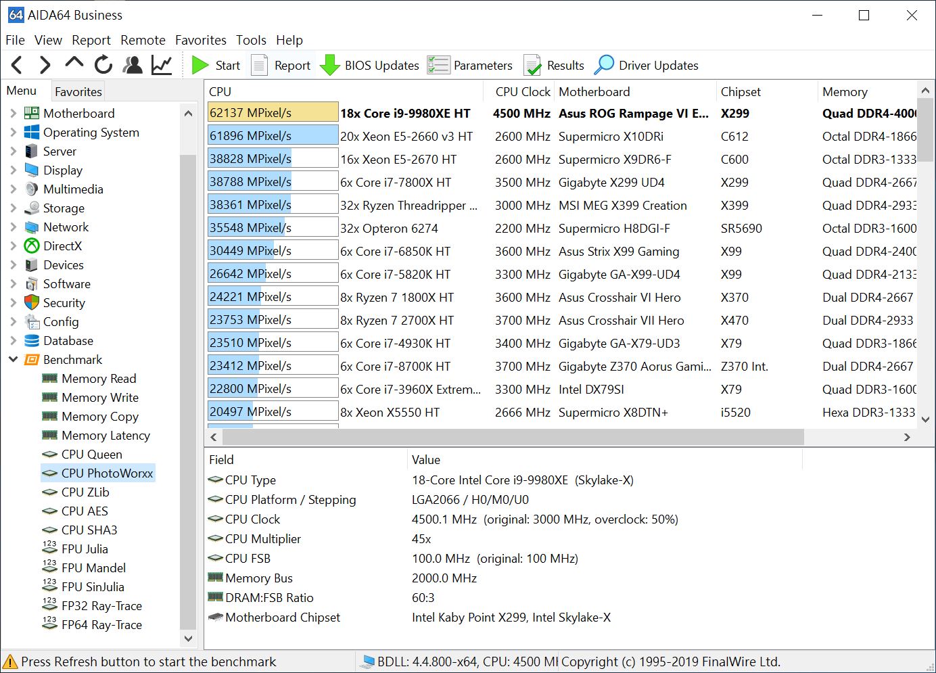
Task: Open the View menu
Action: (48, 40)
